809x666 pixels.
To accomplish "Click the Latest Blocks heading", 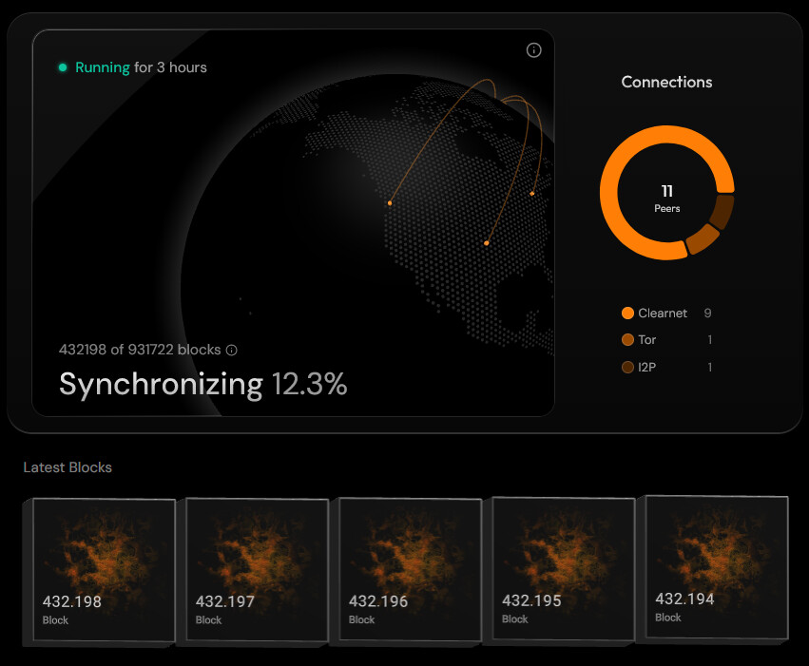I will 67,467.
